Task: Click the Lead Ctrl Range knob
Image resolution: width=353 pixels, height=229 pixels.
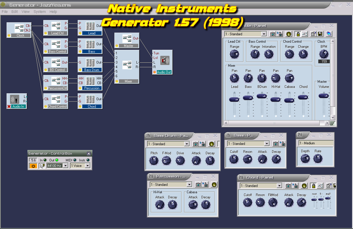Action: [234, 54]
